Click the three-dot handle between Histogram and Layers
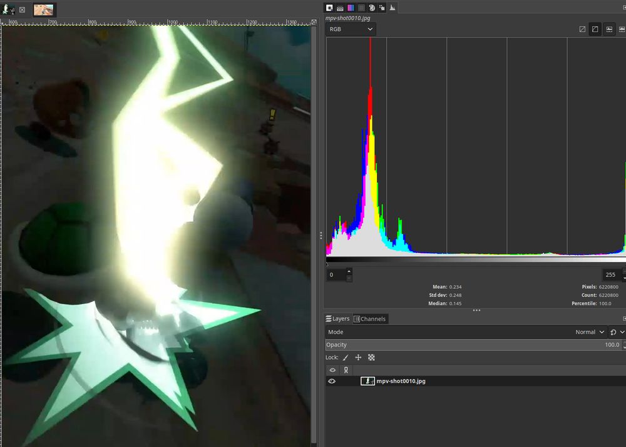The height and width of the screenshot is (447, 626). pos(476,310)
